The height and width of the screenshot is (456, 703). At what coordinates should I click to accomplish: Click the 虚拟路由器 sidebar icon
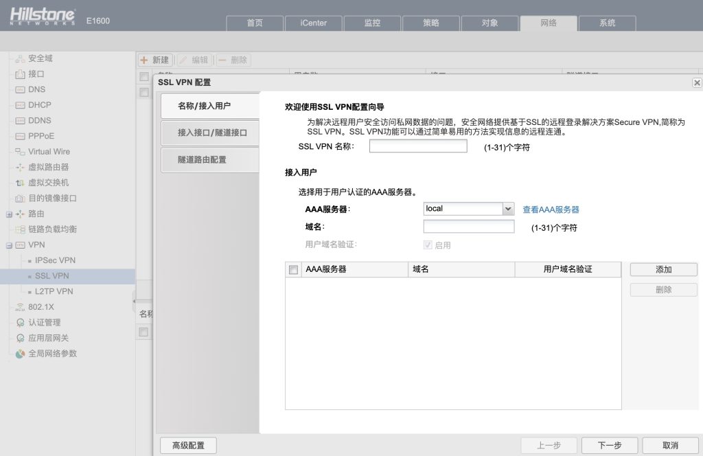pos(20,168)
